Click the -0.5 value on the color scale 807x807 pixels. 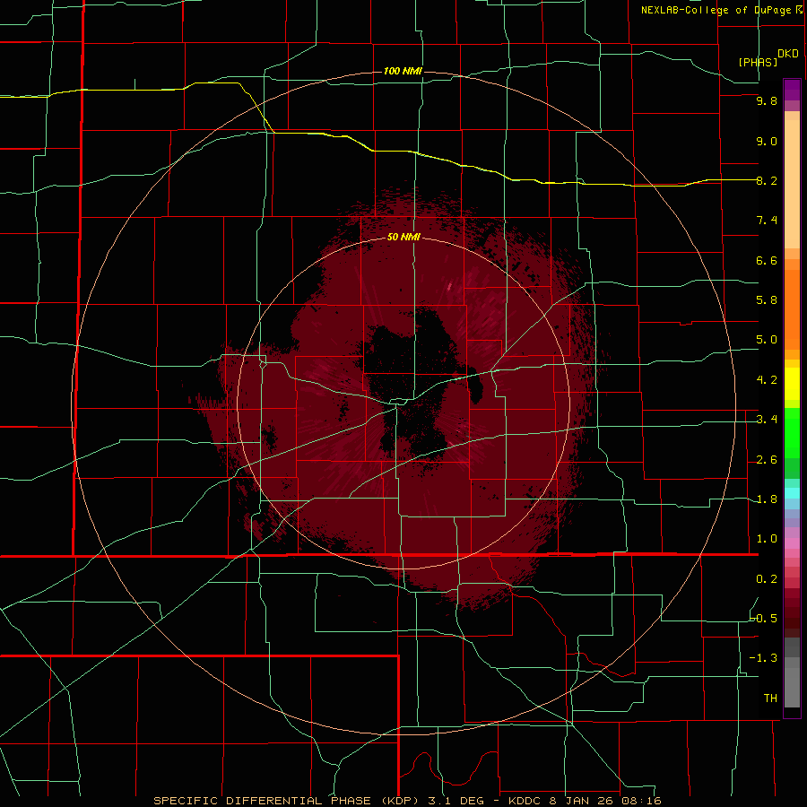(764, 618)
